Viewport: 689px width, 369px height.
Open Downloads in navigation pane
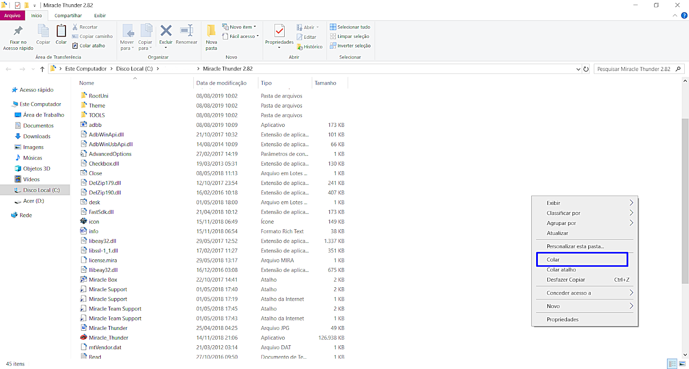[x=37, y=136]
